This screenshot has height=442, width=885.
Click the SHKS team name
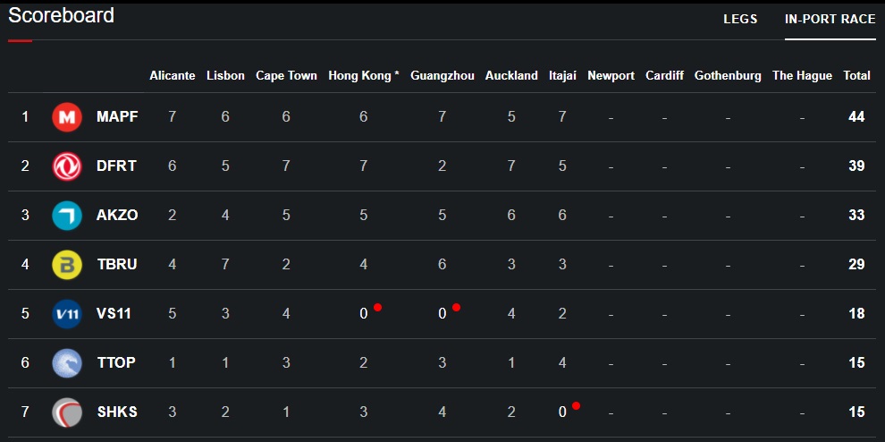tap(117, 412)
